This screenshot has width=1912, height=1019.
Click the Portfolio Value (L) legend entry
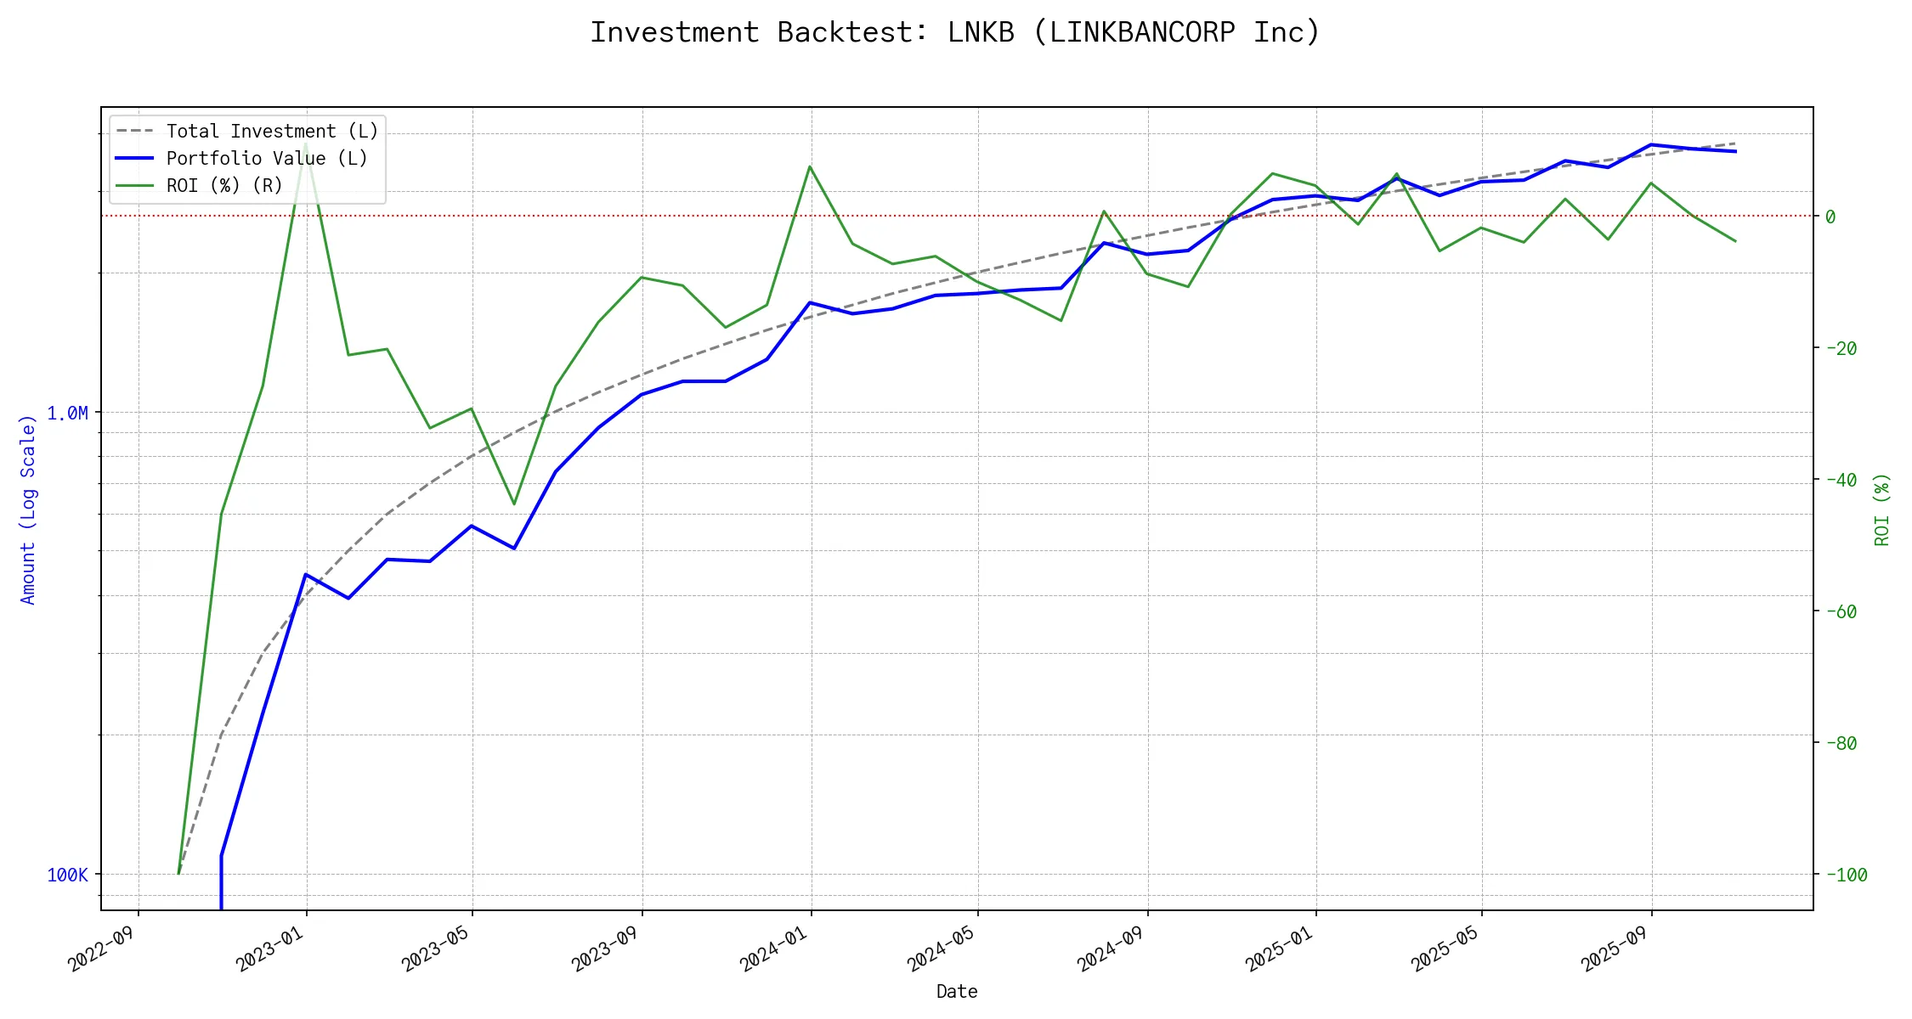point(267,159)
